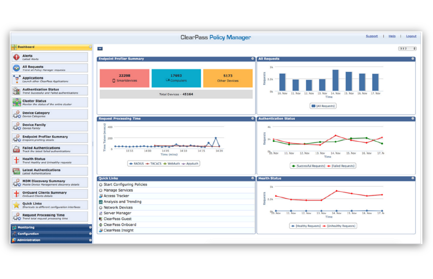Click the Configuration section icon
433x279 pixels.
click(x=14, y=234)
